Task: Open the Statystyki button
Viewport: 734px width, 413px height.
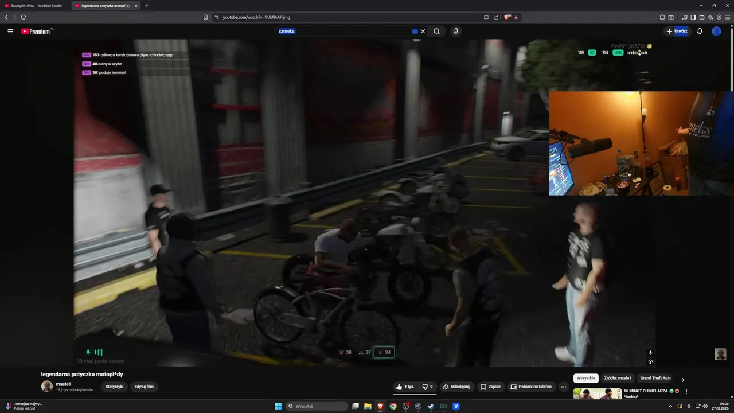Action: [x=114, y=387]
